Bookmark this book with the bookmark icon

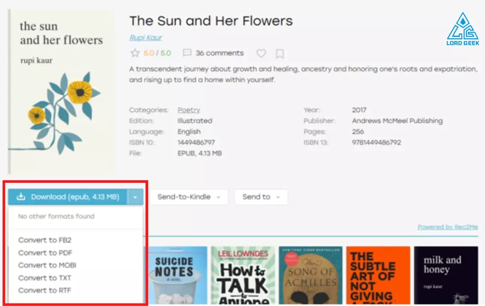280,54
